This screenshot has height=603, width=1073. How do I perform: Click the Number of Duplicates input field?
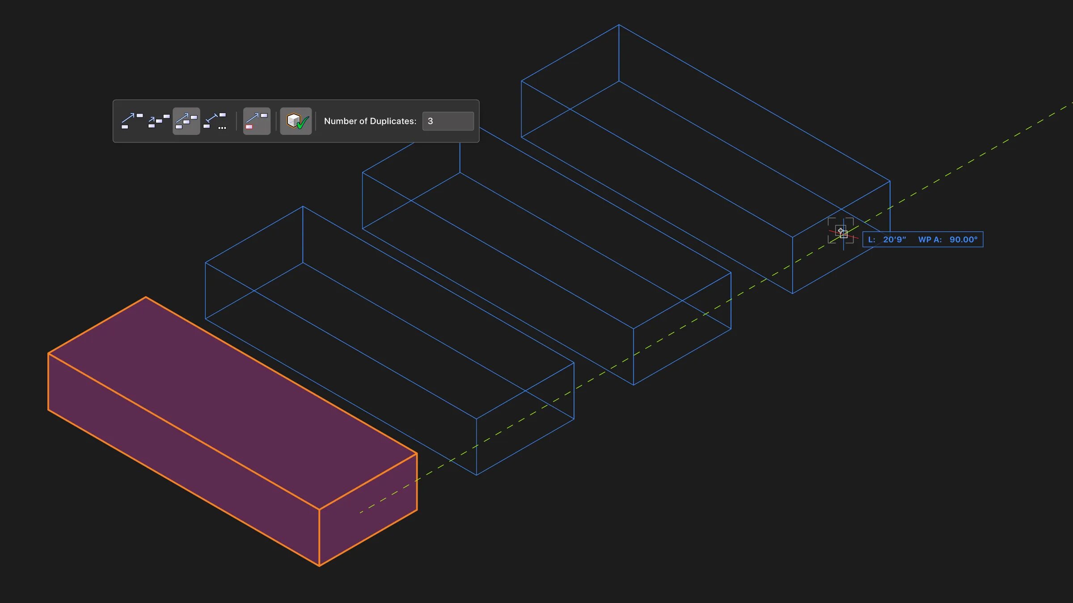pos(448,121)
